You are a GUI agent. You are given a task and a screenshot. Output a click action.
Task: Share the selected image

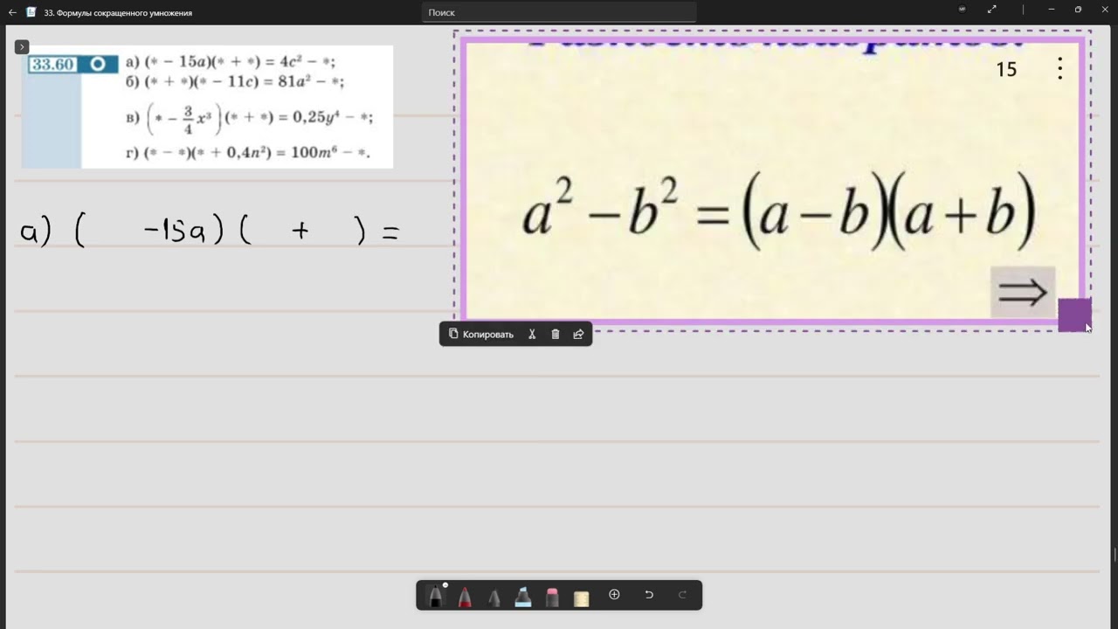(x=578, y=334)
